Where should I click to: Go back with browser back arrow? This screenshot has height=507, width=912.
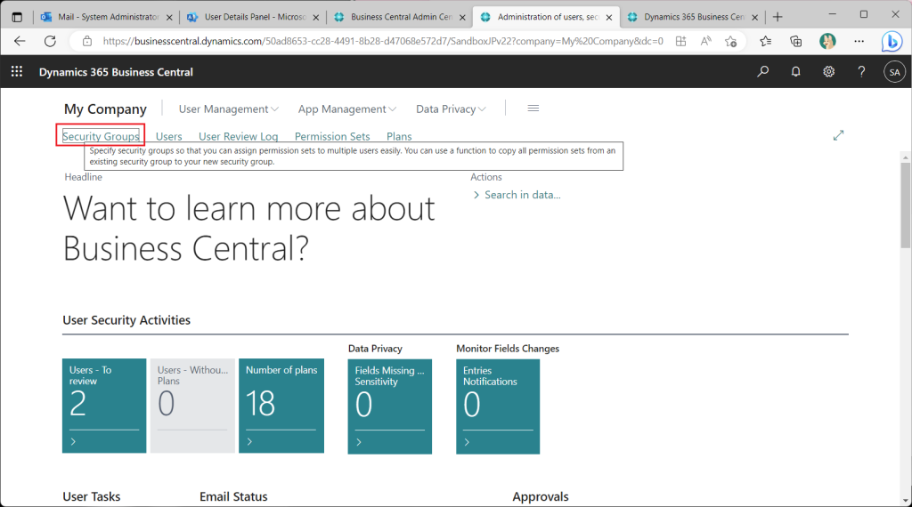point(20,41)
